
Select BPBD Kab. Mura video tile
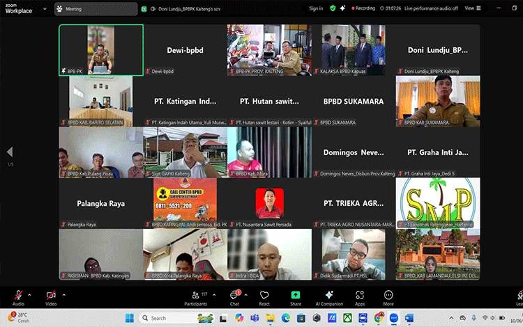pos(269,152)
